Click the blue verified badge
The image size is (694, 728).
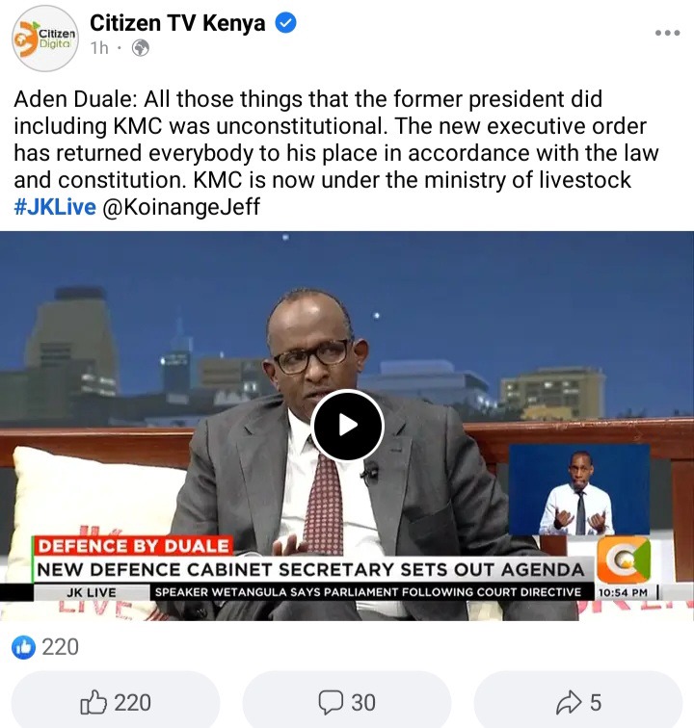click(286, 23)
